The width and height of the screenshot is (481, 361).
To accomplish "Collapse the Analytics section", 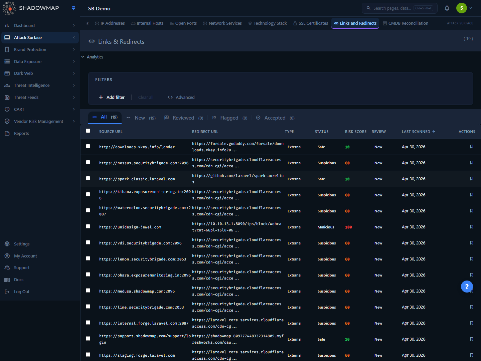I will point(83,57).
